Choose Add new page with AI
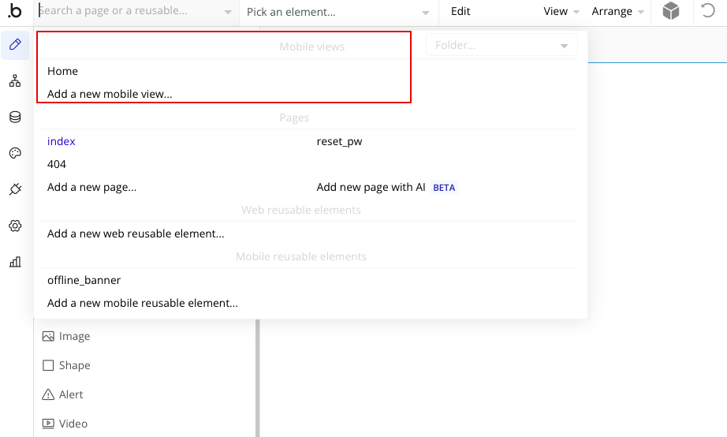 pos(371,188)
